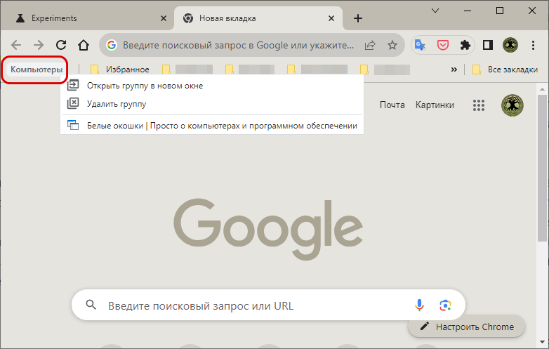This screenshot has width=549, height=349.
Task: Click the search magnifier icon in search box
Action: tap(91, 305)
